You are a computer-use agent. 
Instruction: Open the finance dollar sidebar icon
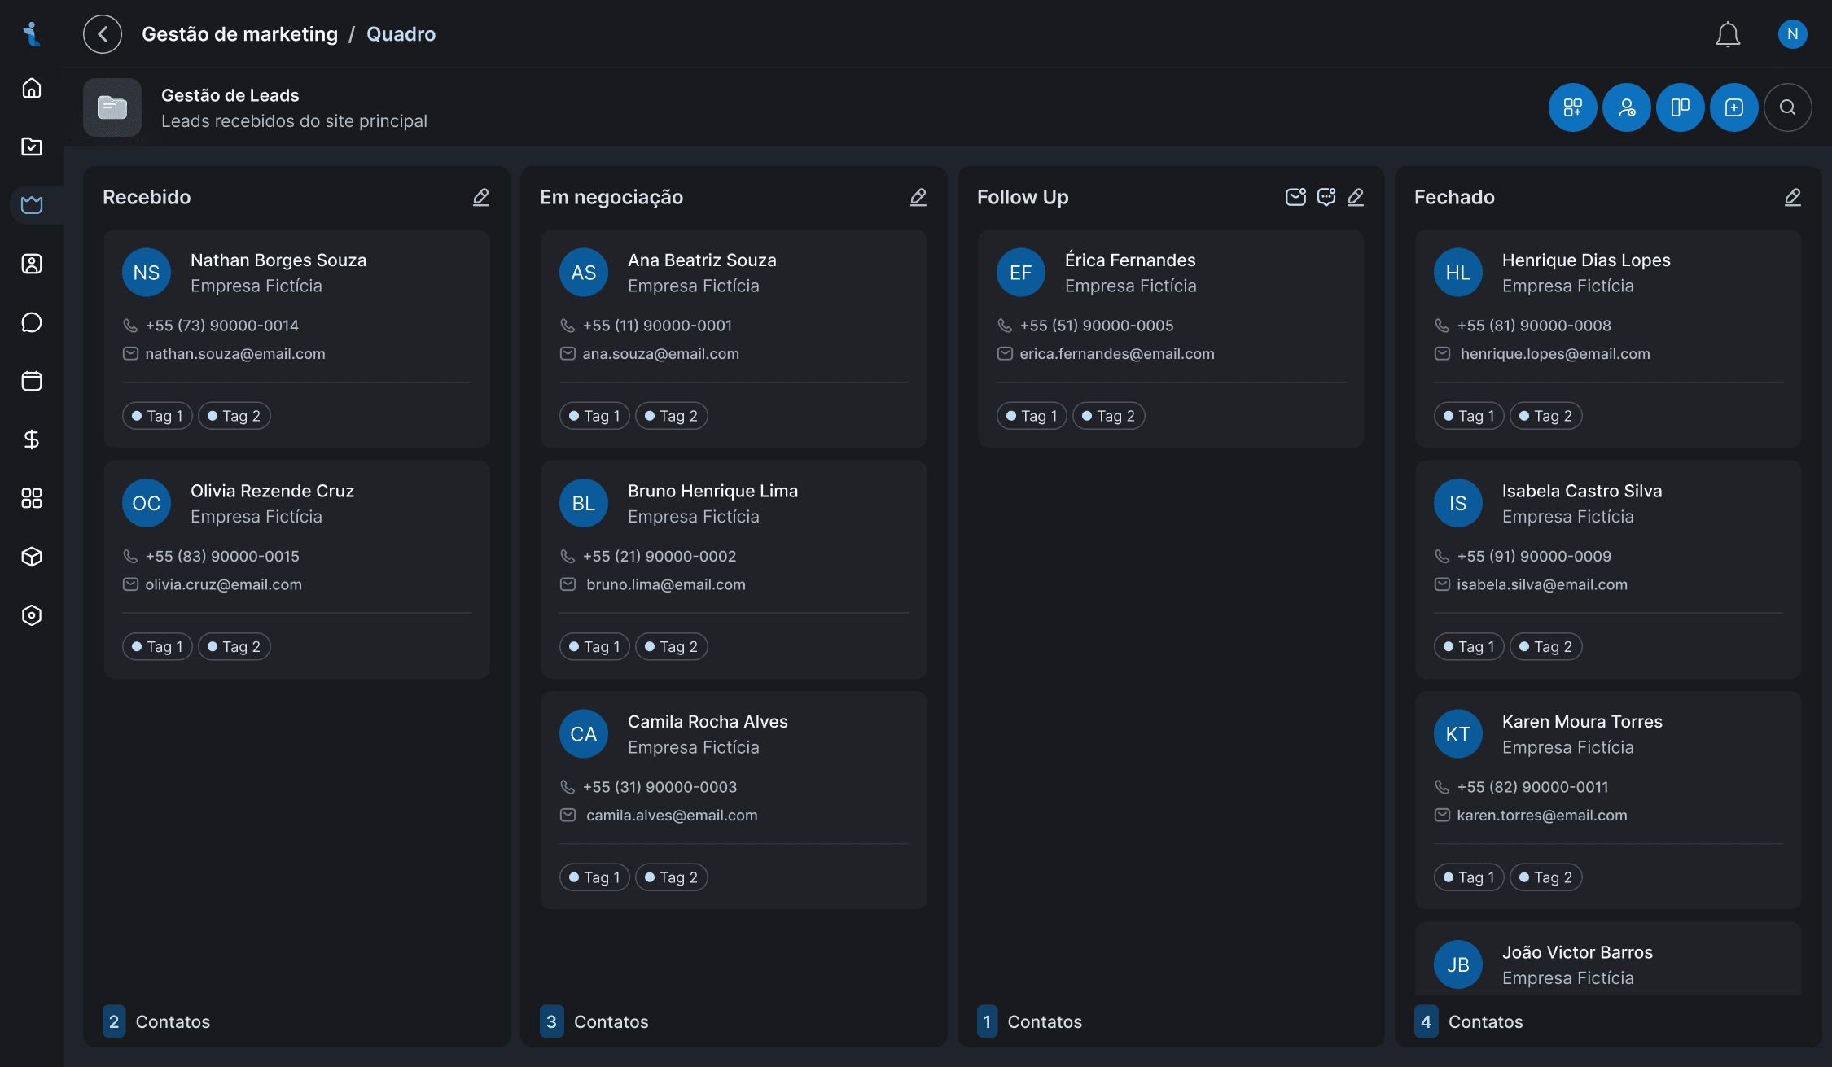pos(32,439)
